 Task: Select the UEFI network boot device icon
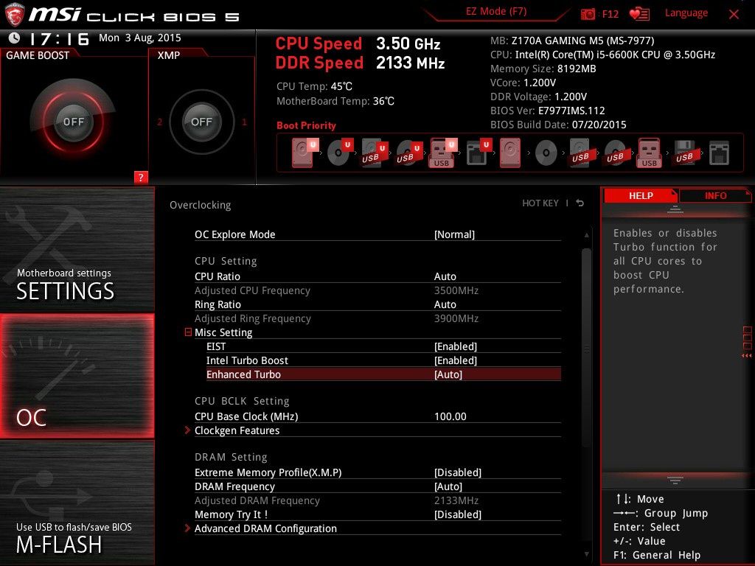coord(479,153)
